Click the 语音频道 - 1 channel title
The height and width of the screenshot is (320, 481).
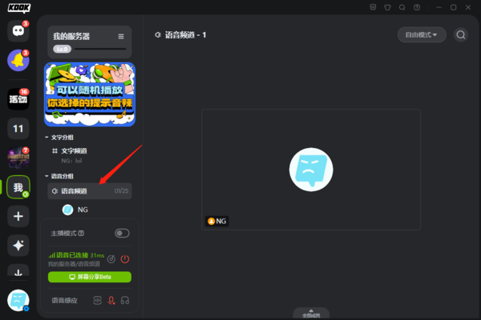click(x=186, y=35)
